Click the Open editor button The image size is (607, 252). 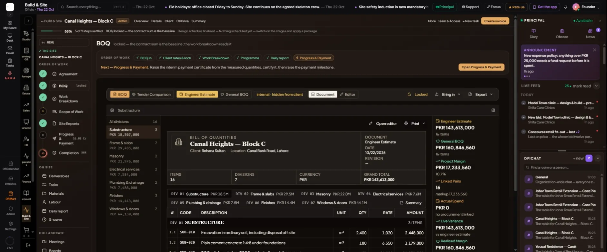pos(383,123)
